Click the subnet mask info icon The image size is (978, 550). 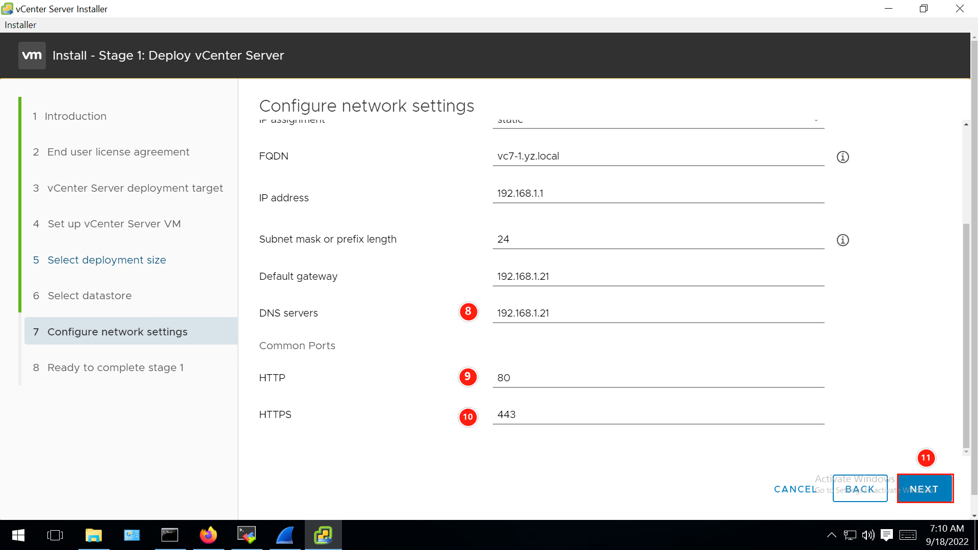[x=843, y=240]
